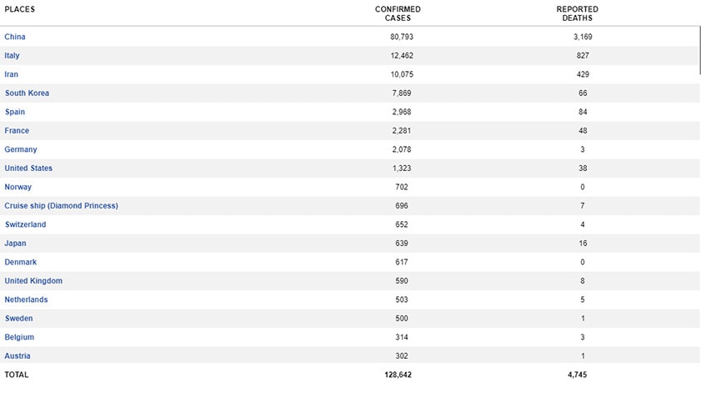Click the Spain country link
701x393 pixels.
(15, 112)
